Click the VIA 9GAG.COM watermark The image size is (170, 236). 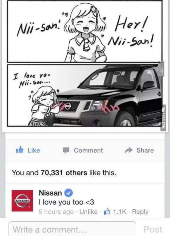click(164, 118)
